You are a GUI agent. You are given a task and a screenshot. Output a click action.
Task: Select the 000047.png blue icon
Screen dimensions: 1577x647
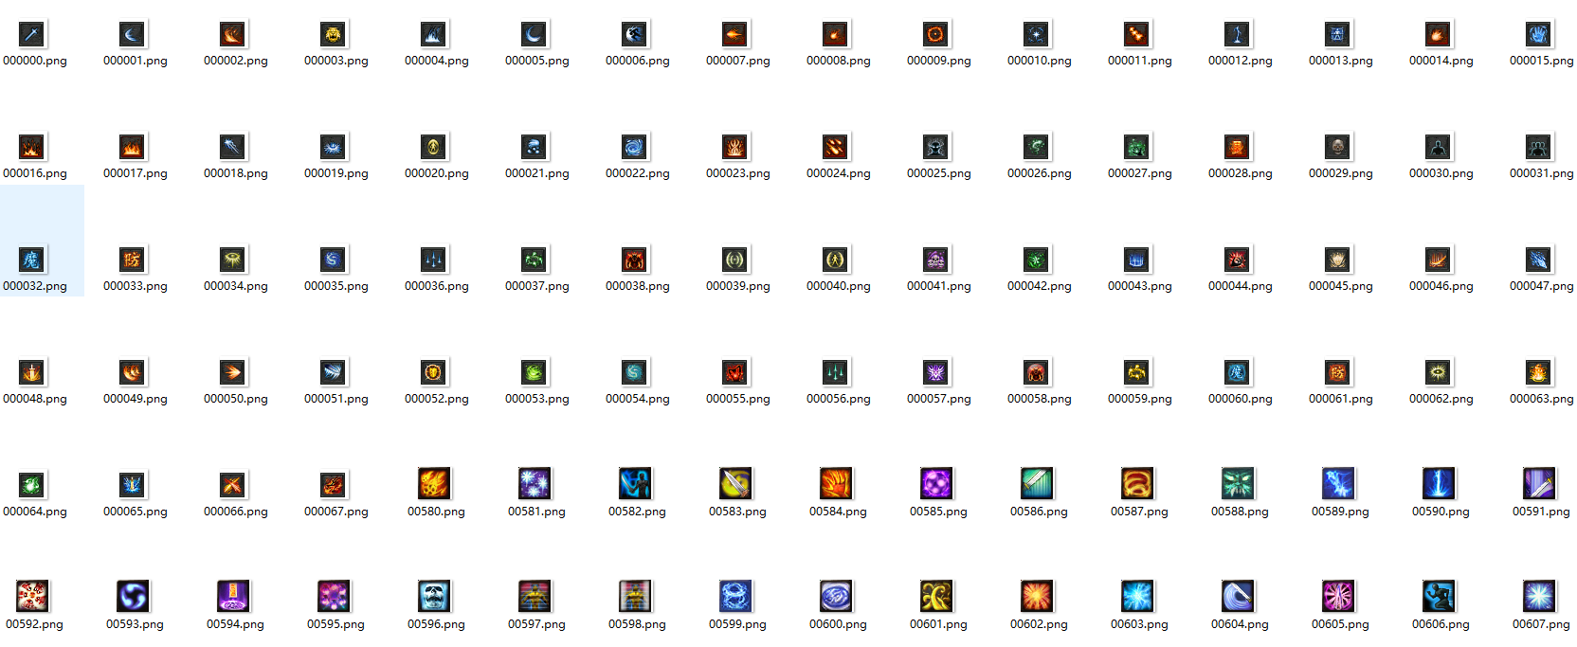coord(1539,261)
